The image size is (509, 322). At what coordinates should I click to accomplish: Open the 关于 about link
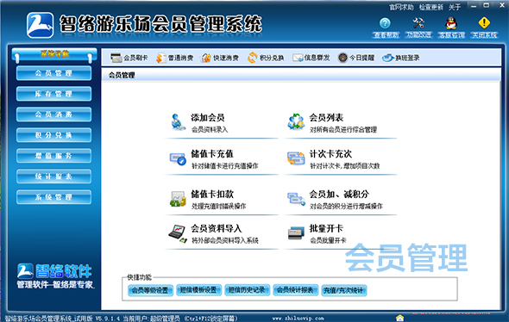click(x=455, y=7)
